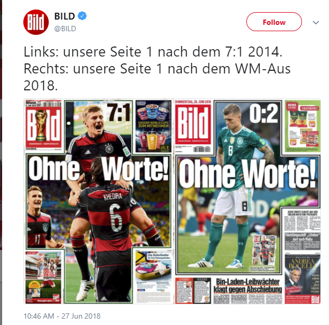Screen dimensions: 329x325
Task: Open the @BILD handle link
Action: coord(65,29)
